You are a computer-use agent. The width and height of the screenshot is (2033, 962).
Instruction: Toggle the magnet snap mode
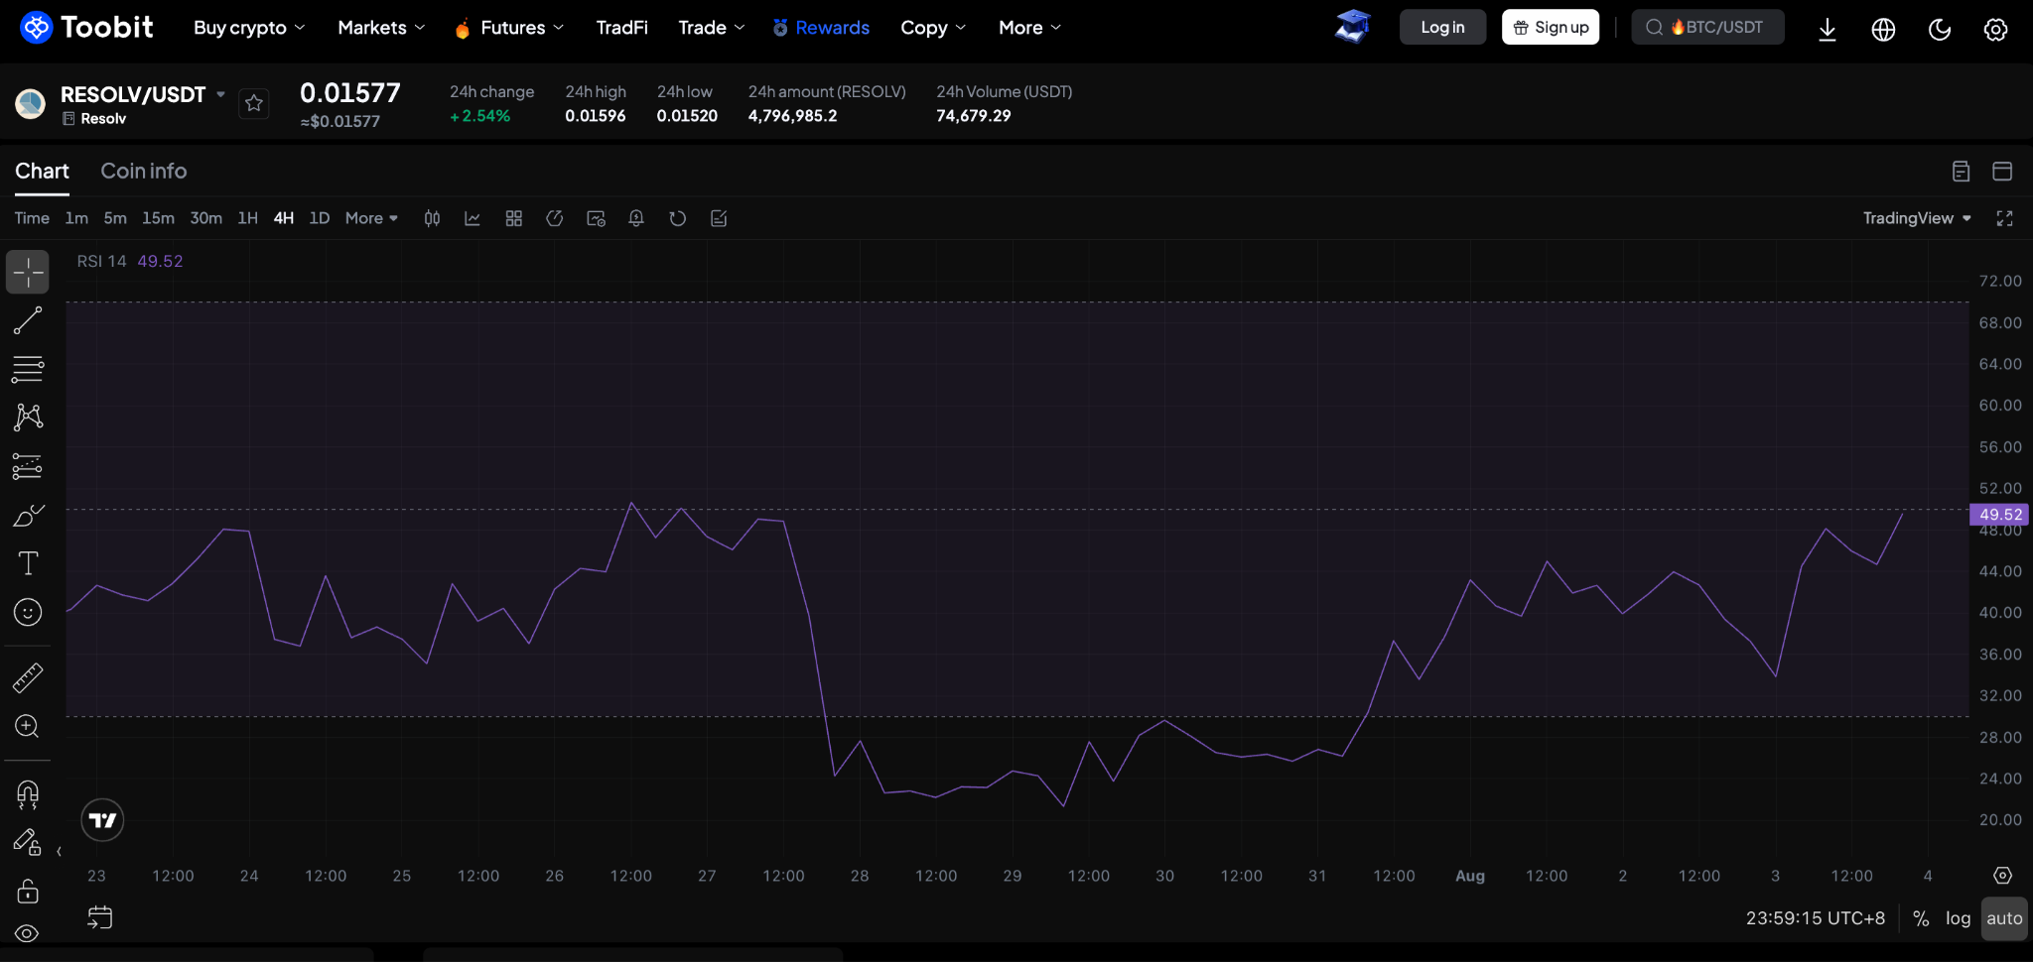pos(28,794)
